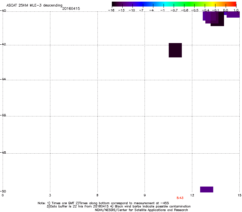The width and height of the screenshot is (242, 212).
Task: Click the color scale label -0.6
Action: click(184, 10)
